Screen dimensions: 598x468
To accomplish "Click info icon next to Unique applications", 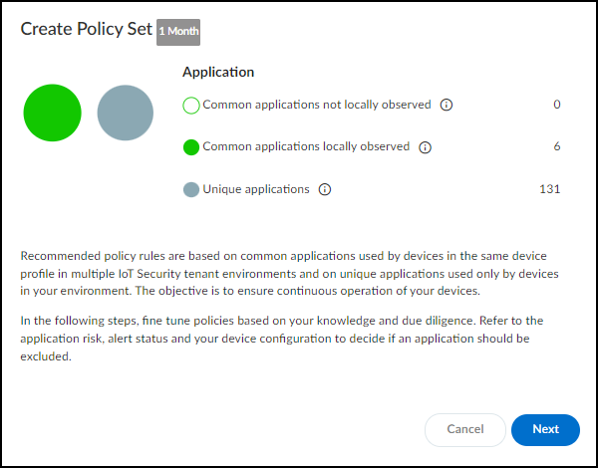I will (x=325, y=189).
